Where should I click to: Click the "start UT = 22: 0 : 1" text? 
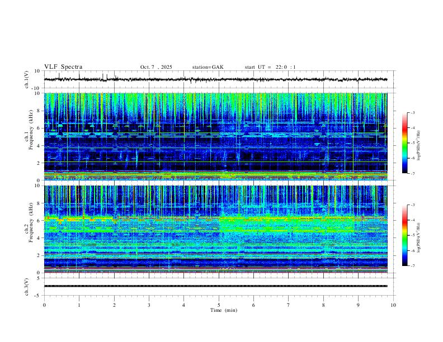tap(270, 67)
